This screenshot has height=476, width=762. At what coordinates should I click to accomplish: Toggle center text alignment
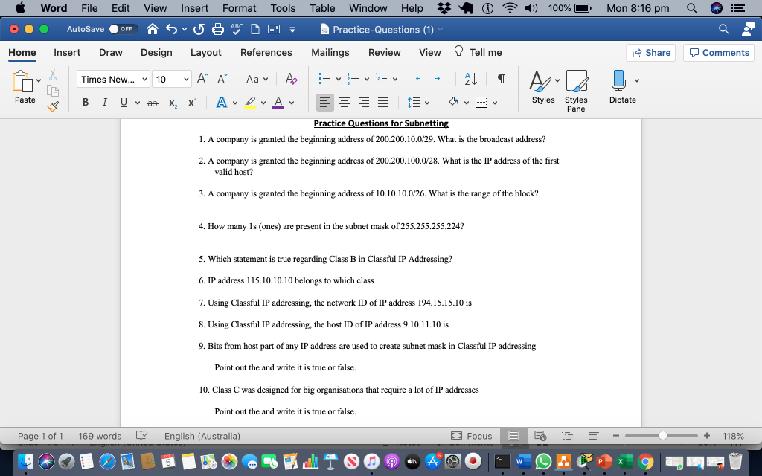tap(345, 102)
